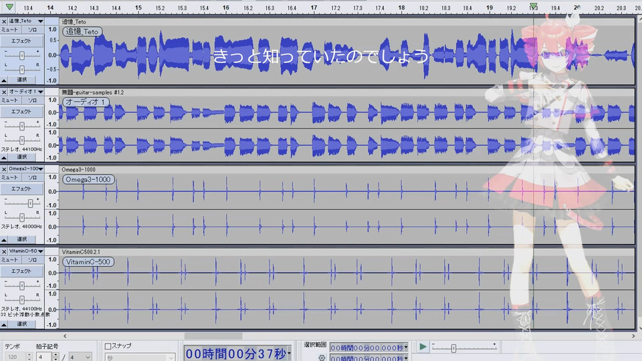Click the pan slider of オーディオ 1 track
Viewport: 642px width, 361px height.
click(x=21, y=140)
